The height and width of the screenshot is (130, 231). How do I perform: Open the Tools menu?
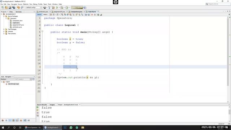point(49,4)
